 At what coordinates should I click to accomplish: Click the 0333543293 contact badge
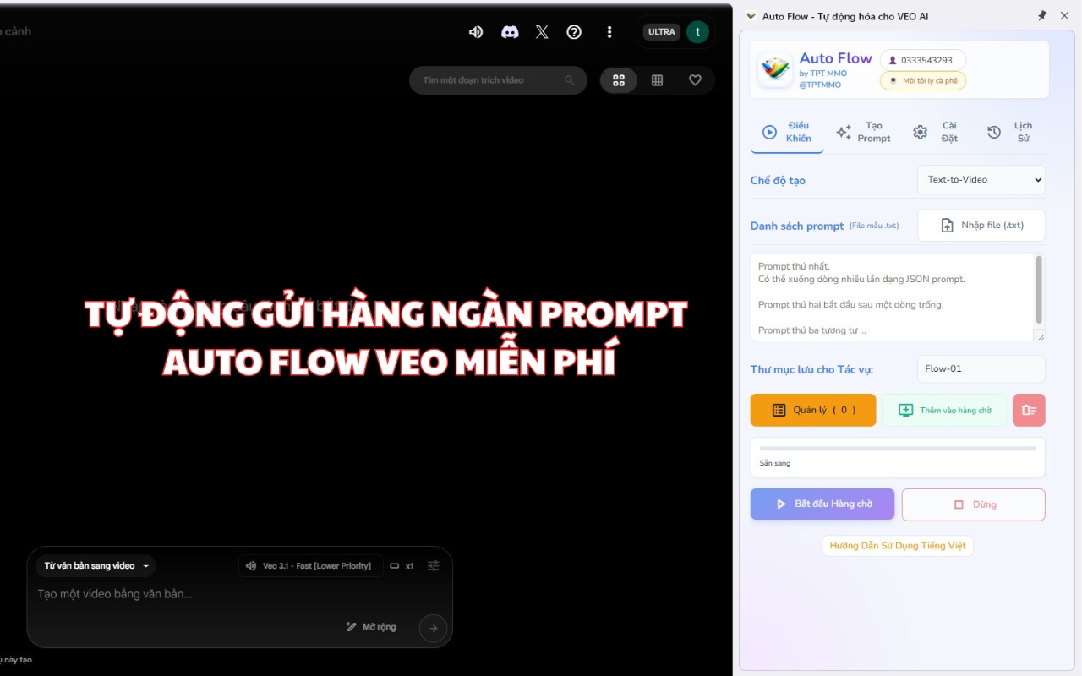point(922,60)
